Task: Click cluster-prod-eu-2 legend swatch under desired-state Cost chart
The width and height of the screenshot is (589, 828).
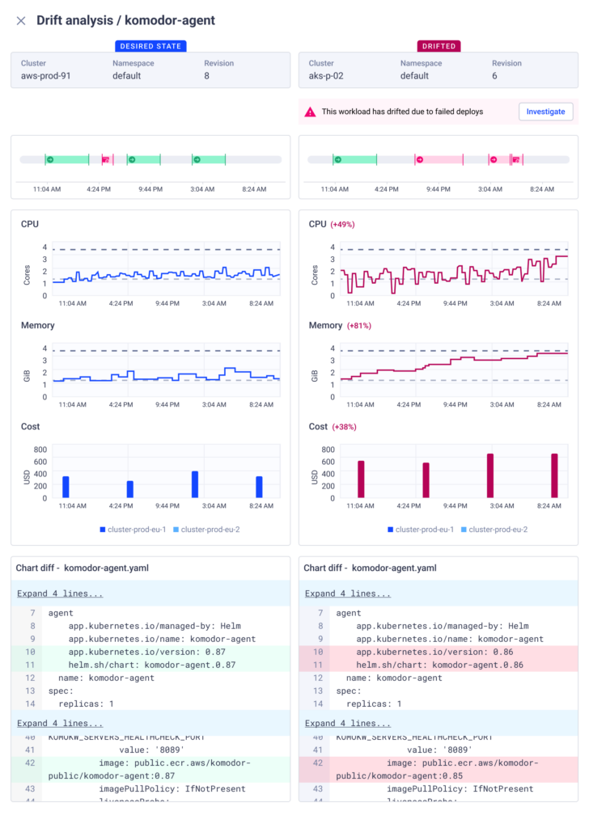Action: [x=176, y=530]
